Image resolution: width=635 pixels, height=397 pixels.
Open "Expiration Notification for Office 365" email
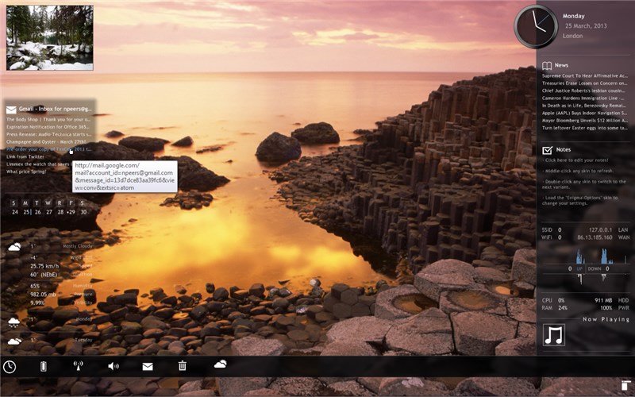[48, 126]
